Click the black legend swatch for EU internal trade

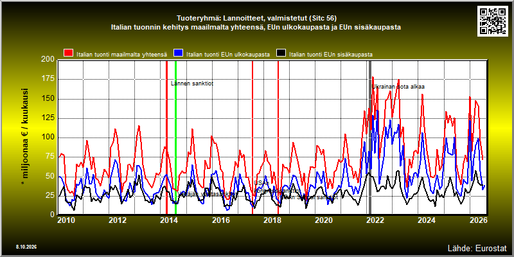pos(281,53)
